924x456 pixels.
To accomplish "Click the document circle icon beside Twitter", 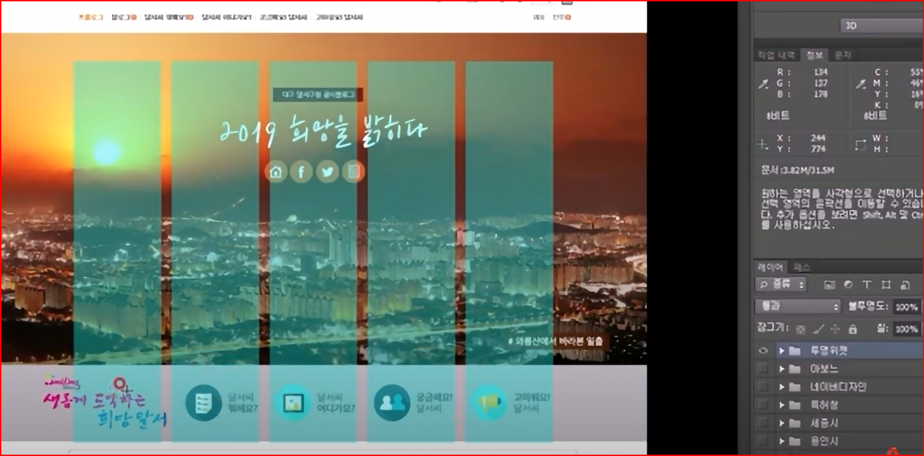I will (353, 172).
